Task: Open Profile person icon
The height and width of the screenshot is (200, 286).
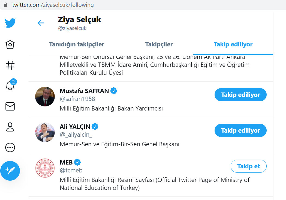Action: click(10, 127)
